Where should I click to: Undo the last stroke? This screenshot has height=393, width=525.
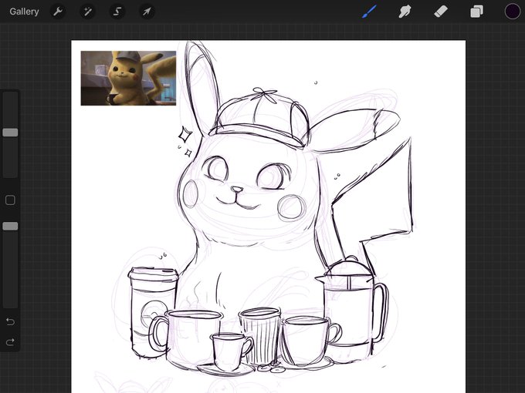[x=10, y=321]
